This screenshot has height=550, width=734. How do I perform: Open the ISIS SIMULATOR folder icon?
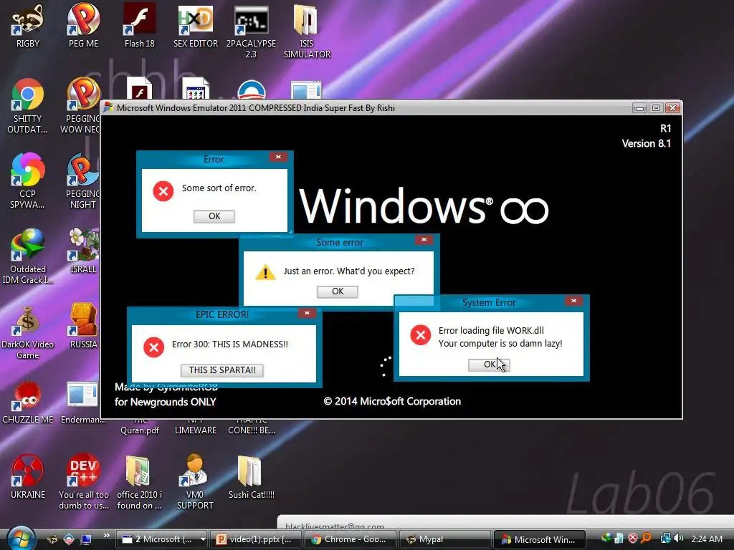[307, 31]
